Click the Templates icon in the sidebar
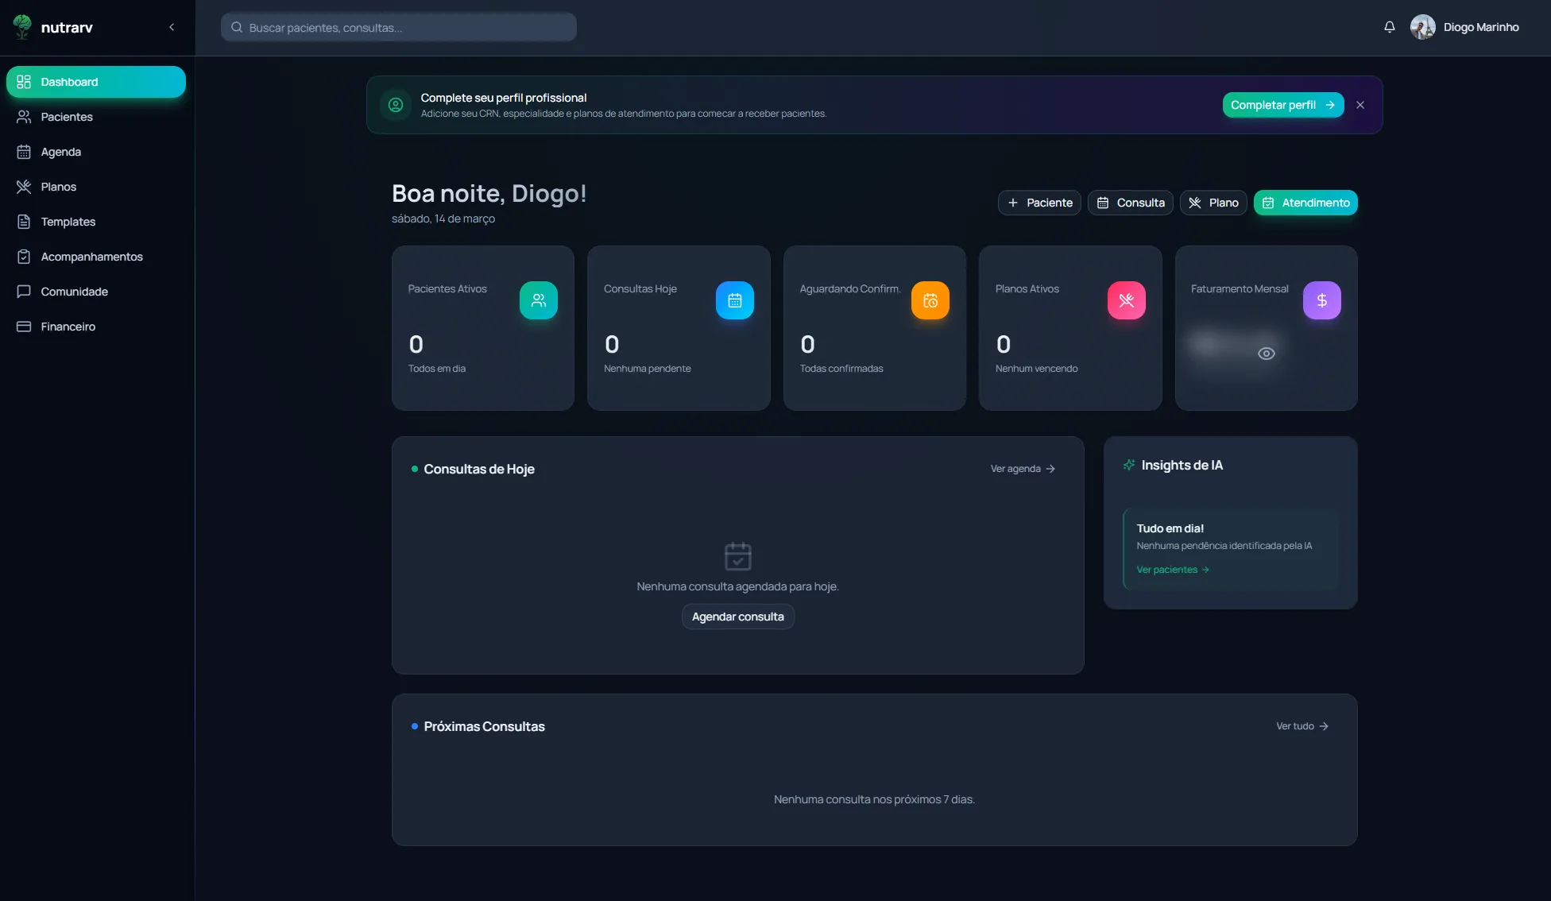The height and width of the screenshot is (901, 1551). pos(24,222)
